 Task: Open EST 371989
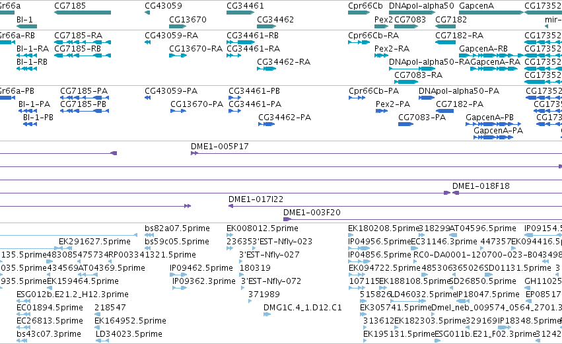(250, 301)
